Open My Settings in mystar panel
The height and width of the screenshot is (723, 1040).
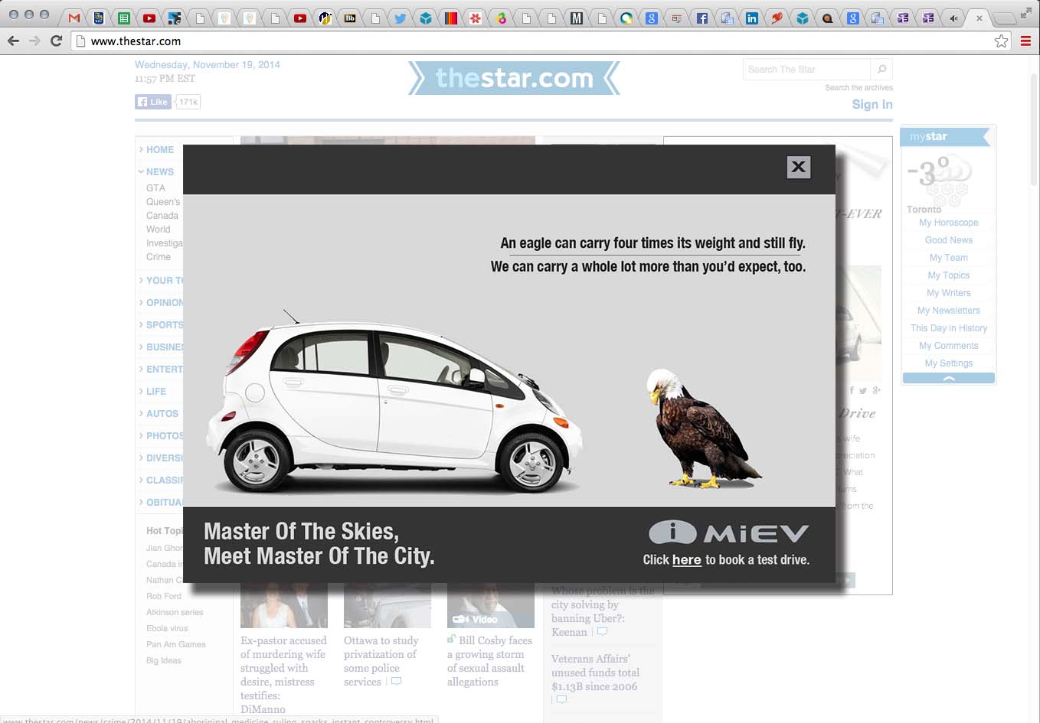[x=949, y=363]
